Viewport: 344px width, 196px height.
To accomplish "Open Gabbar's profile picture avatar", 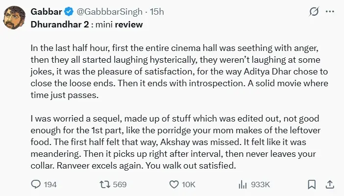I will pos(15,17).
